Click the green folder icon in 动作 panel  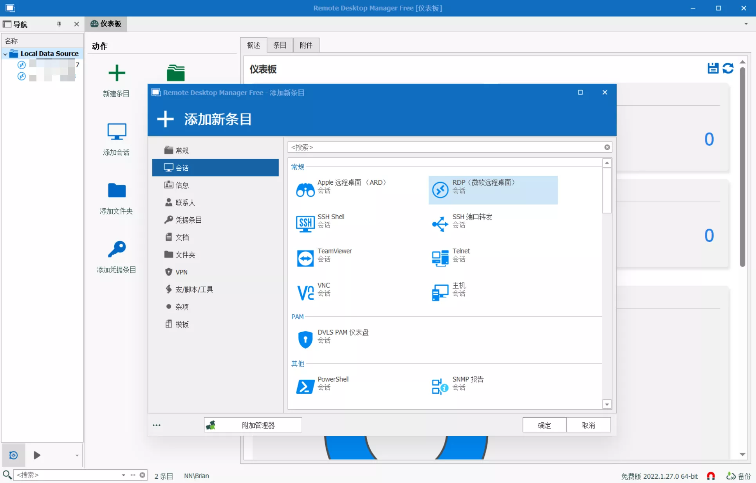(x=175, y=73)
